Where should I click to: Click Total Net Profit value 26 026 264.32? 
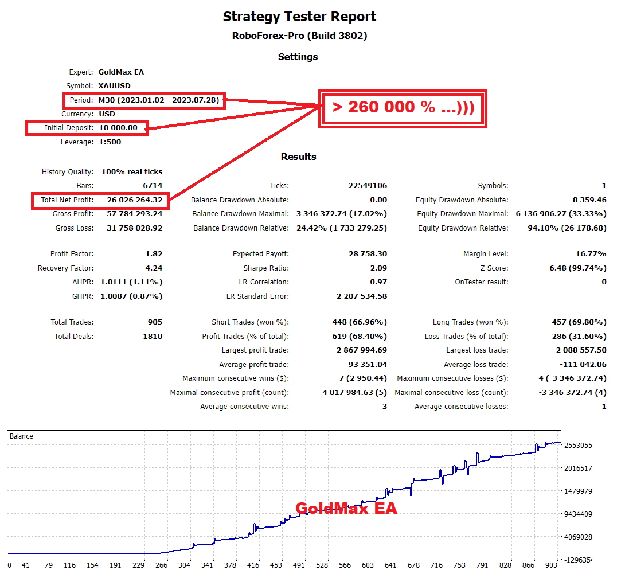tap(135, 200)
